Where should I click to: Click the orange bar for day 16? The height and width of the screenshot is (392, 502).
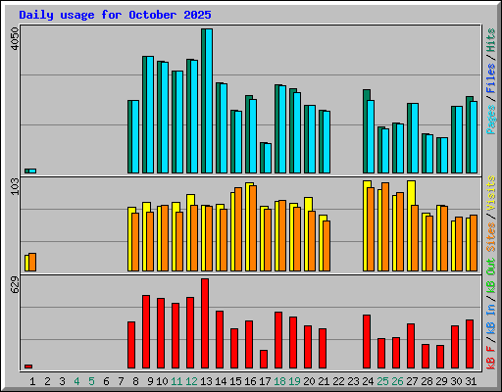(x=253, y=228)
